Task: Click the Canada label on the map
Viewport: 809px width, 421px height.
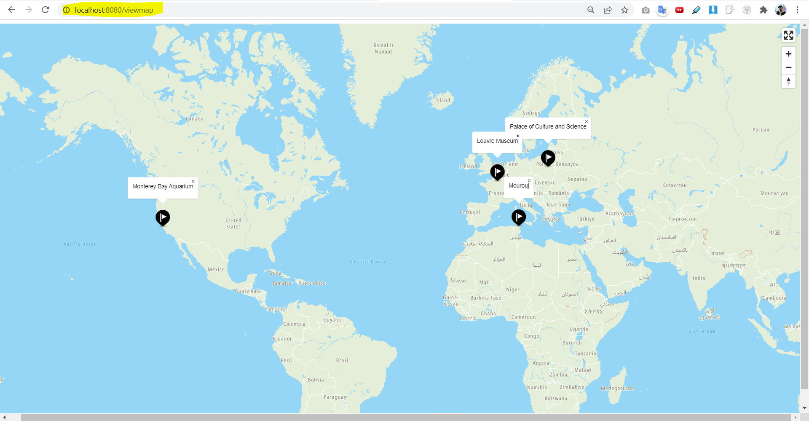Action: [x=195, y=119]
